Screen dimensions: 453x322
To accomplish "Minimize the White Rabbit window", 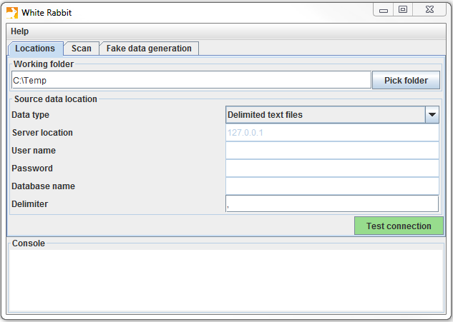I will pos(384,10).
